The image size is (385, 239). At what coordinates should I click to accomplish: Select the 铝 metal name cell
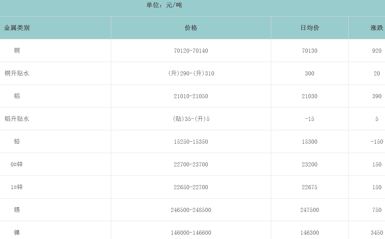tap(17, 96)
